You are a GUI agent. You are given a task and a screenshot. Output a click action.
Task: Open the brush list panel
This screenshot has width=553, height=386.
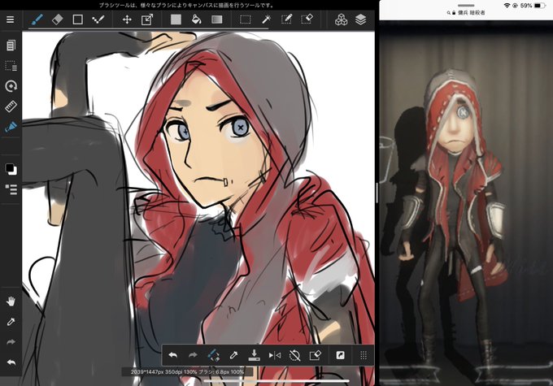click(x=11, y=189)
